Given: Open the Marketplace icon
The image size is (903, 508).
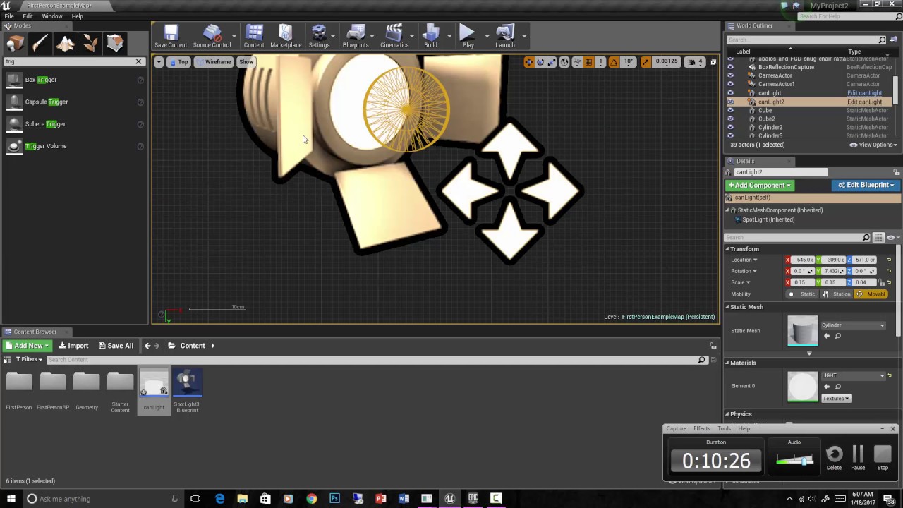Looking at the screenshot, I should tap(286, 36).
